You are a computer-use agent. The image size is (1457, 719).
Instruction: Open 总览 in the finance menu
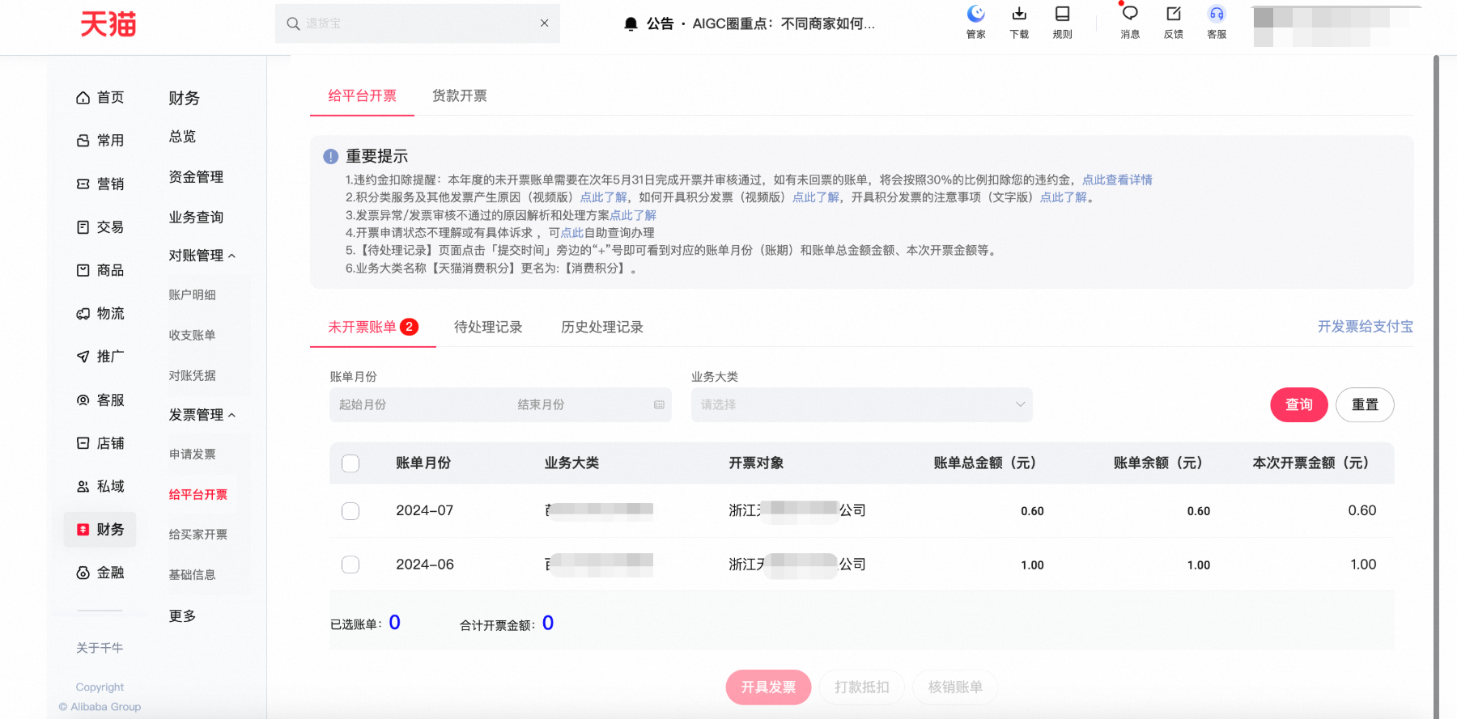[183, 137]
